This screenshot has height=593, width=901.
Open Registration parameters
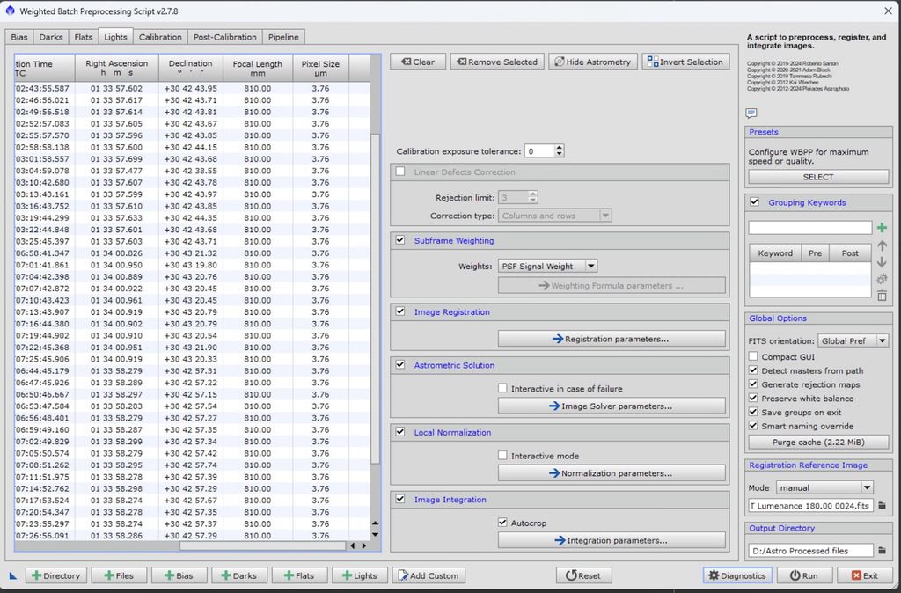pos(612,339)
